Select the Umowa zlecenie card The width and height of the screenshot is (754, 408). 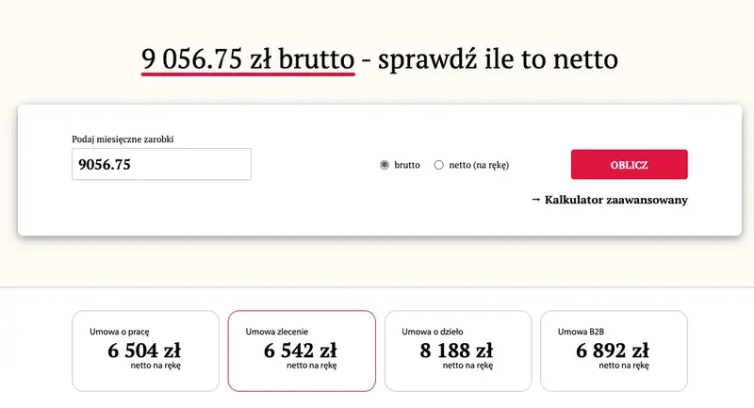(302, 351)
